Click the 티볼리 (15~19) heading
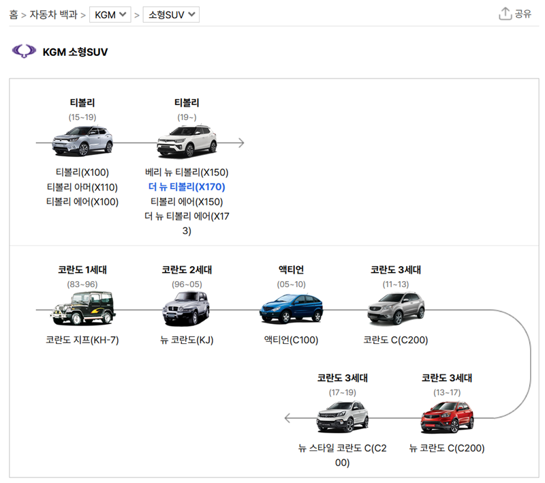The image size is (545, 483). 82,102
